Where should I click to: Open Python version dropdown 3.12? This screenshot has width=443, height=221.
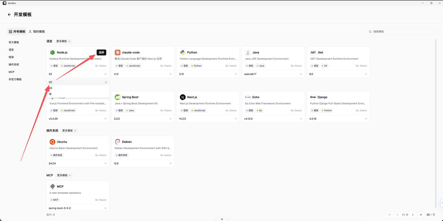208,74
